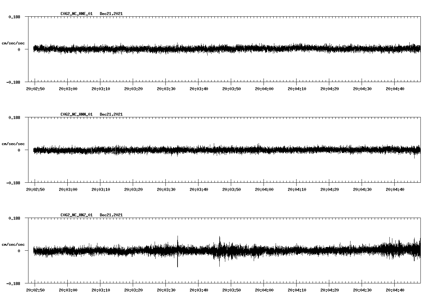Click the Dec21,2021 date on HNN plot
Image resolution: width=444 pixels, height=302 pixels.
click(x=111, y=114)
